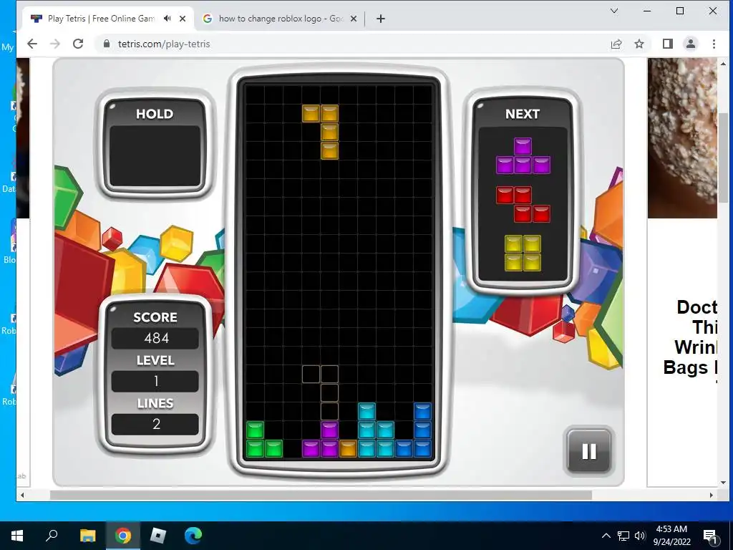Open Windows taskbar search
This screenshot has height=550, width=733.
coord(52,536)
